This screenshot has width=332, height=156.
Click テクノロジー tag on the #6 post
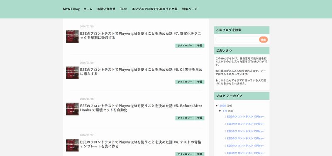pos(185,82)
